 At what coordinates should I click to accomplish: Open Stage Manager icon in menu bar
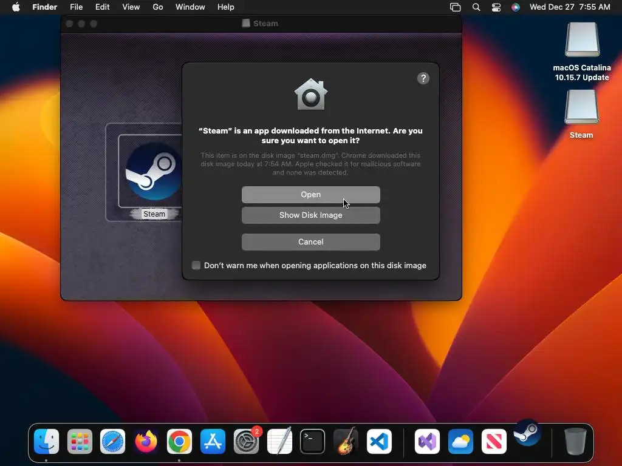pos(456,7)
